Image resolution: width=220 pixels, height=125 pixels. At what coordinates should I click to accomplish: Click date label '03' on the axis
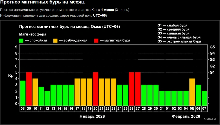(180, 109)
